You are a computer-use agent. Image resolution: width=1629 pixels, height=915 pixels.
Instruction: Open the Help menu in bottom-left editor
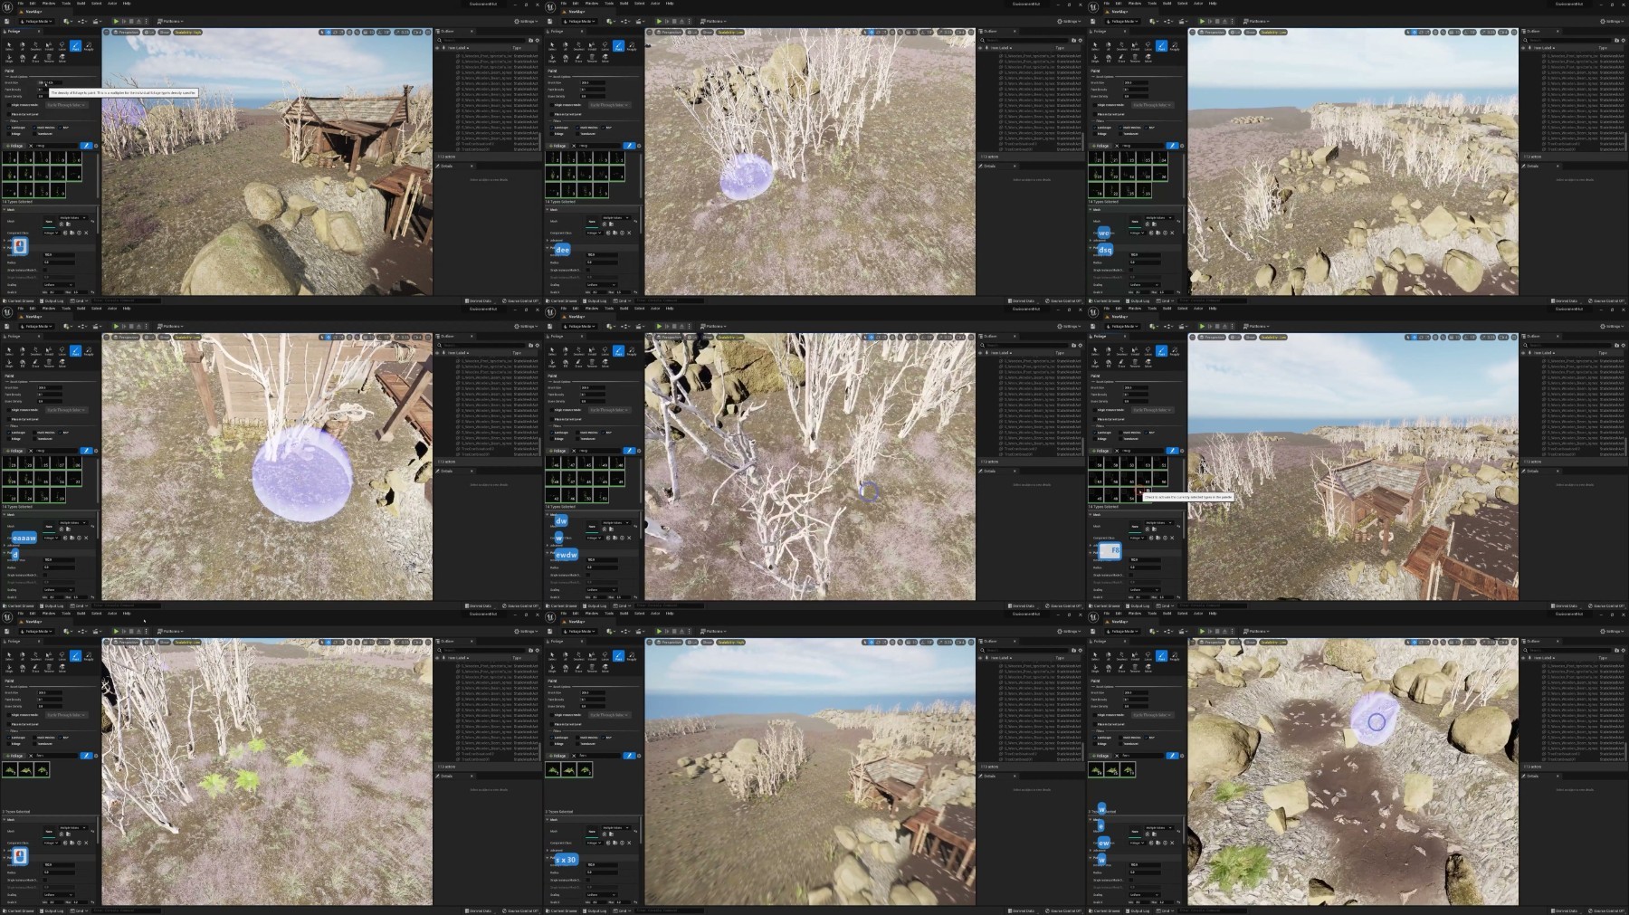pos(127,614)
